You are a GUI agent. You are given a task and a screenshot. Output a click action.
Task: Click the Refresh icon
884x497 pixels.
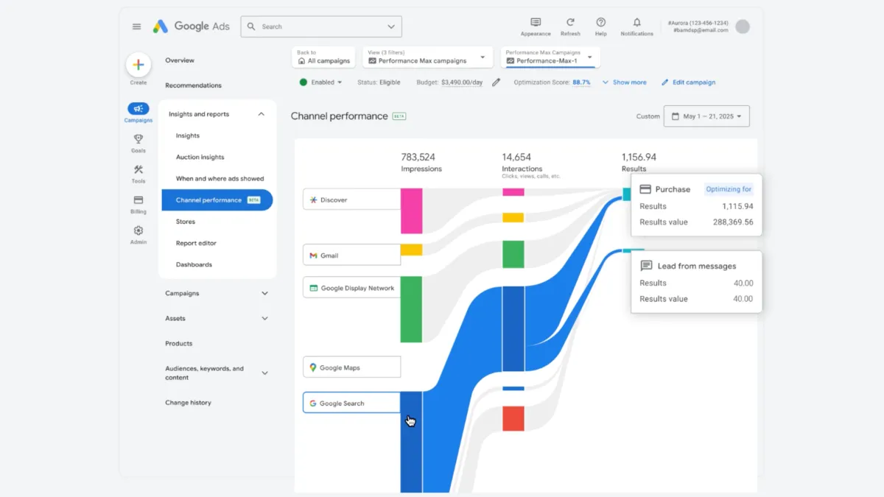point(570,23)
